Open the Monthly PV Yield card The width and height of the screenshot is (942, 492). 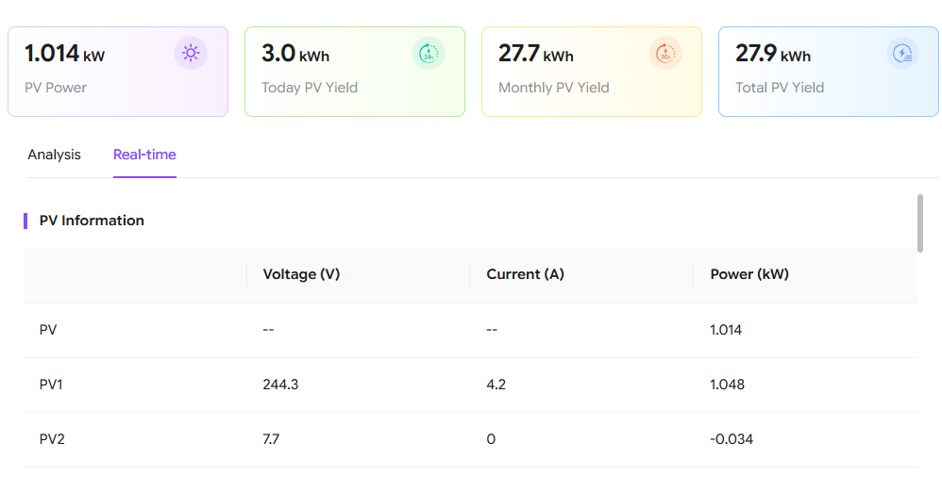(592, 72)
